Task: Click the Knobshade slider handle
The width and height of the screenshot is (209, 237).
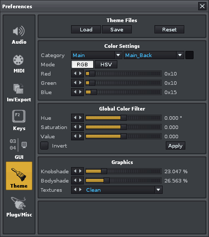Action: [104, 171]
